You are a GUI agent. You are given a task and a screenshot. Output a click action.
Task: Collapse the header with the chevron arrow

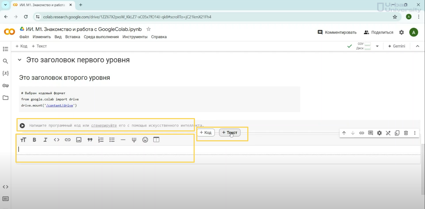pyautogui.click(x=418, y=46)
